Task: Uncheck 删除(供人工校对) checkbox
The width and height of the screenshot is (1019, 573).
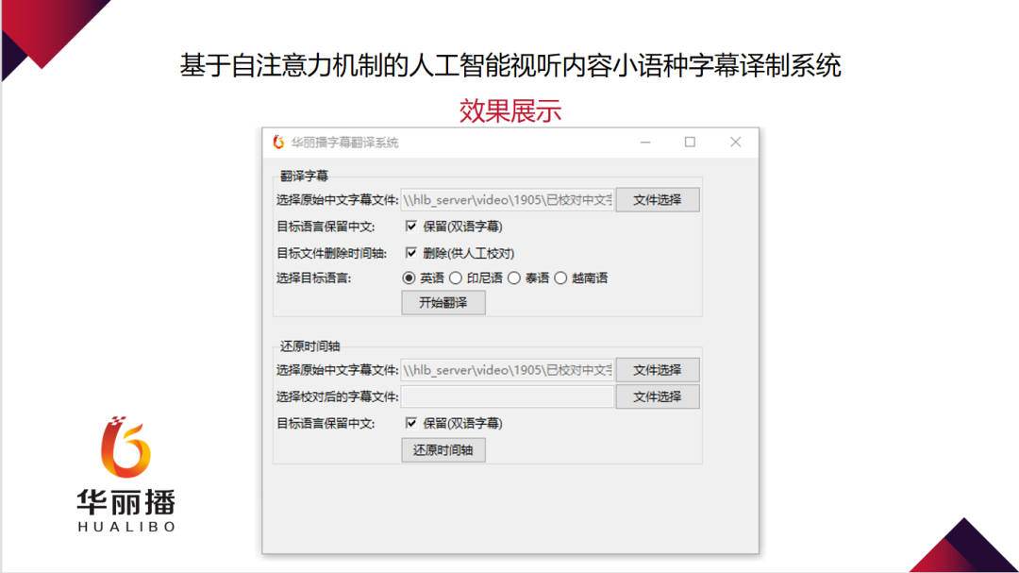Action: point(410,253)
